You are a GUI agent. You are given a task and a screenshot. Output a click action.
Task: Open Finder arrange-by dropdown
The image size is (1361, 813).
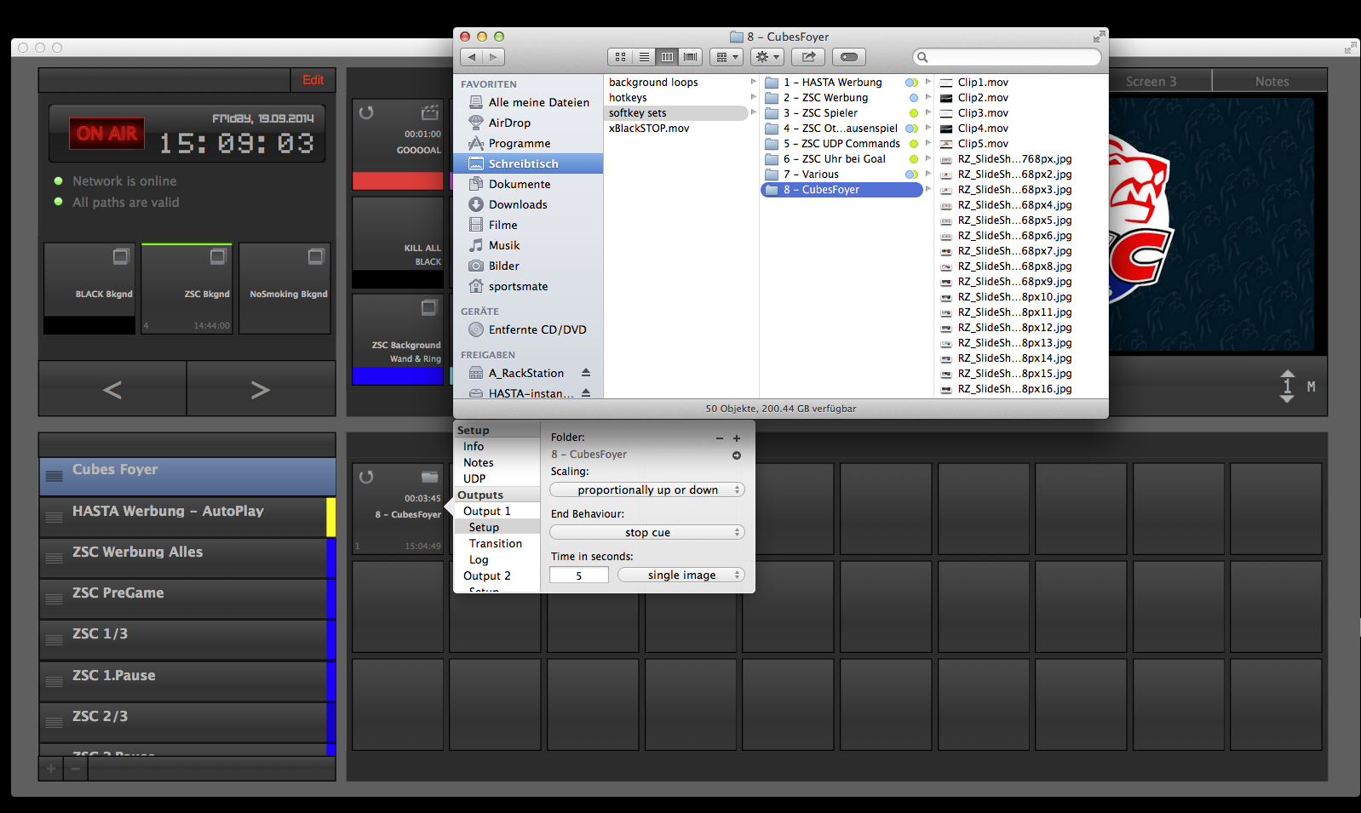(726, 57)
